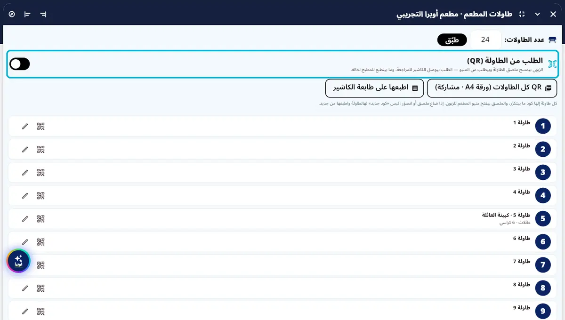Enable the الطلب من الطاولة (QR) switch
The height and width of the screenshot is (320, 565).
[x=20, y=64]
